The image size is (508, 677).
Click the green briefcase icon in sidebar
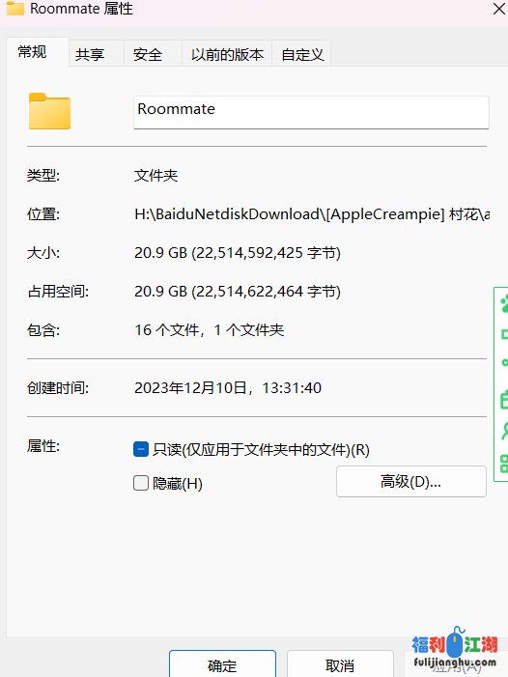[504, 400]
